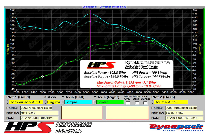The width and height of the screenshot is (207, 137).
Task: Open the Source AP 2 plot selector
Action: pyautogui.click(x=170, y=102)
